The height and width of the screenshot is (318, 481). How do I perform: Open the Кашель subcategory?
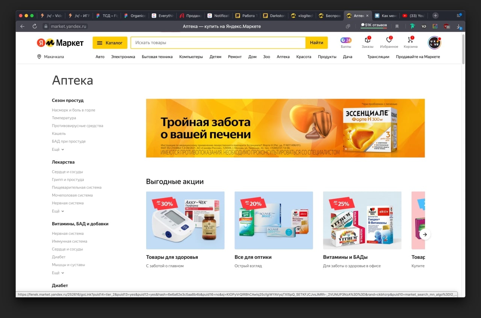point(59,133)
